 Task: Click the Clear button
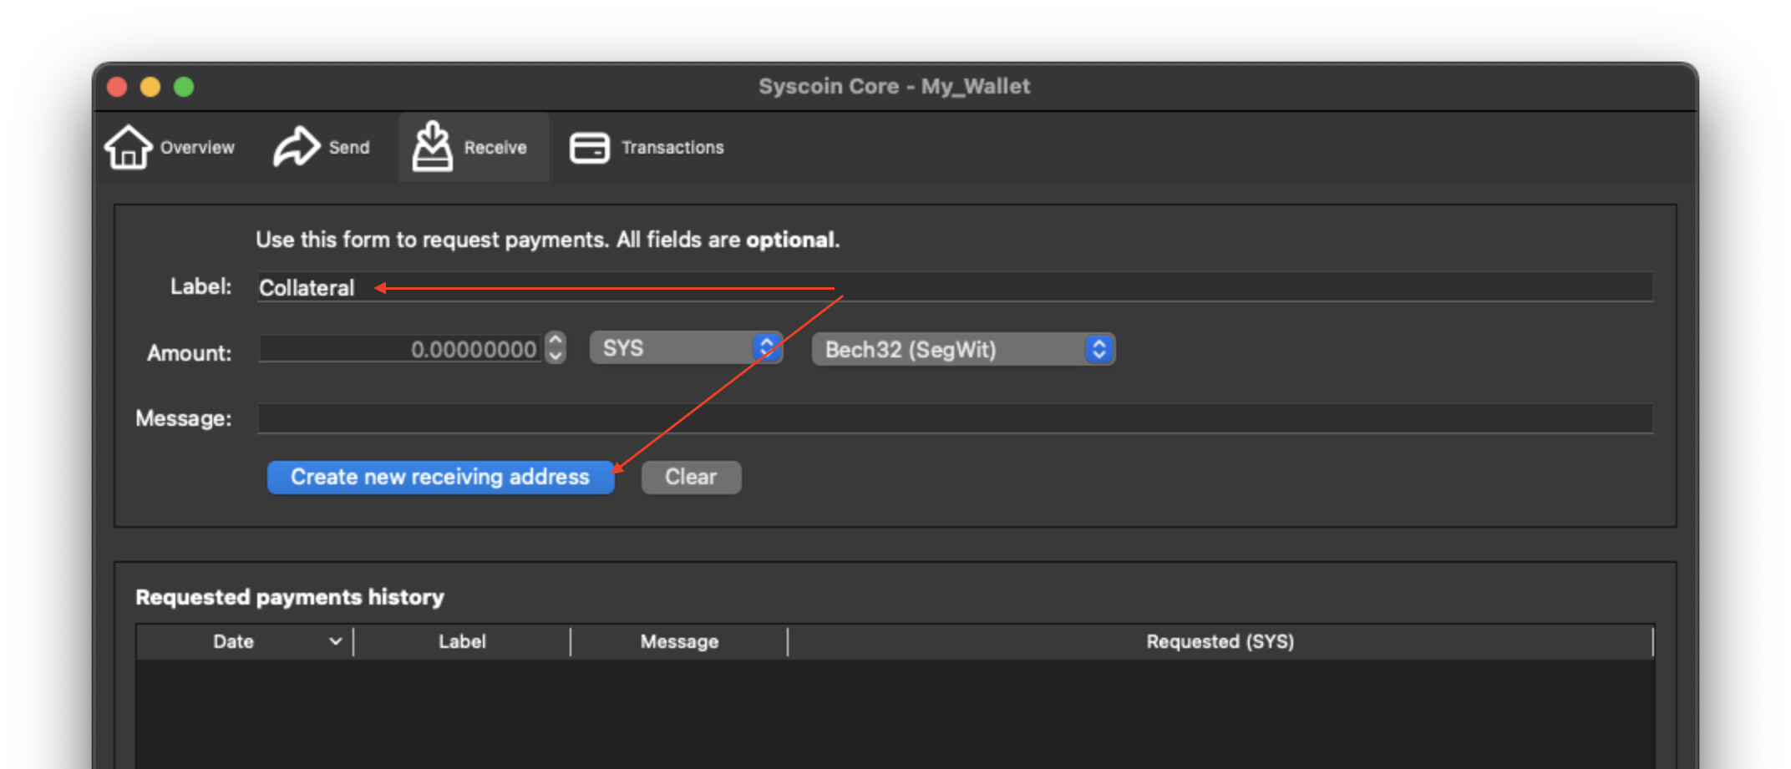691,477
